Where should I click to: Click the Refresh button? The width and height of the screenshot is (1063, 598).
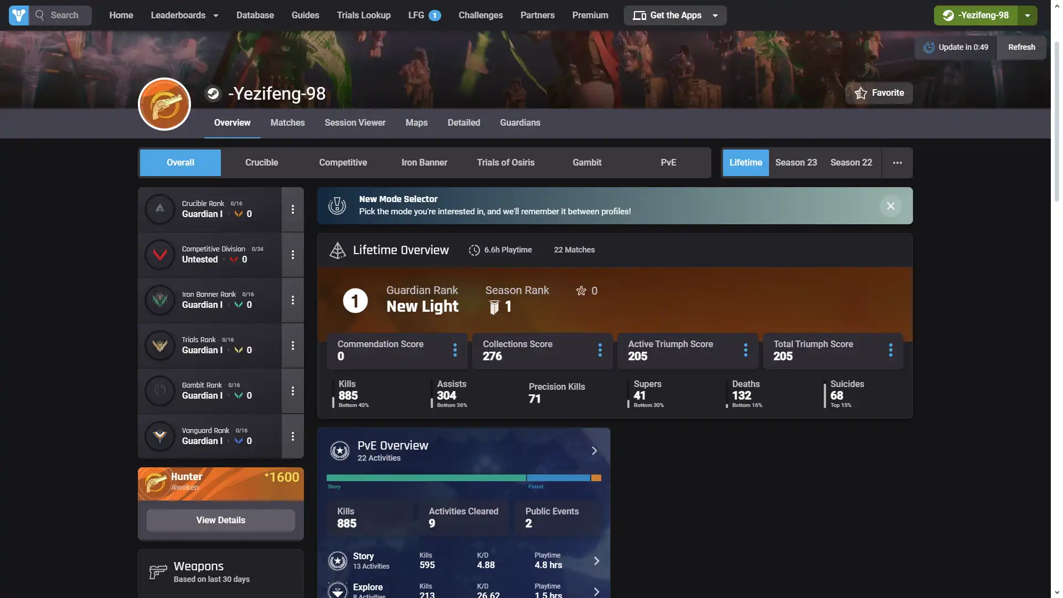pyautogui.click(x=1021, y=48)
